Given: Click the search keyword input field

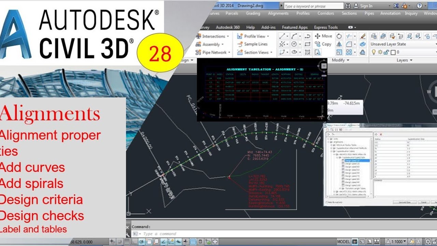Looking at the screenshot, I should [313, 6].
